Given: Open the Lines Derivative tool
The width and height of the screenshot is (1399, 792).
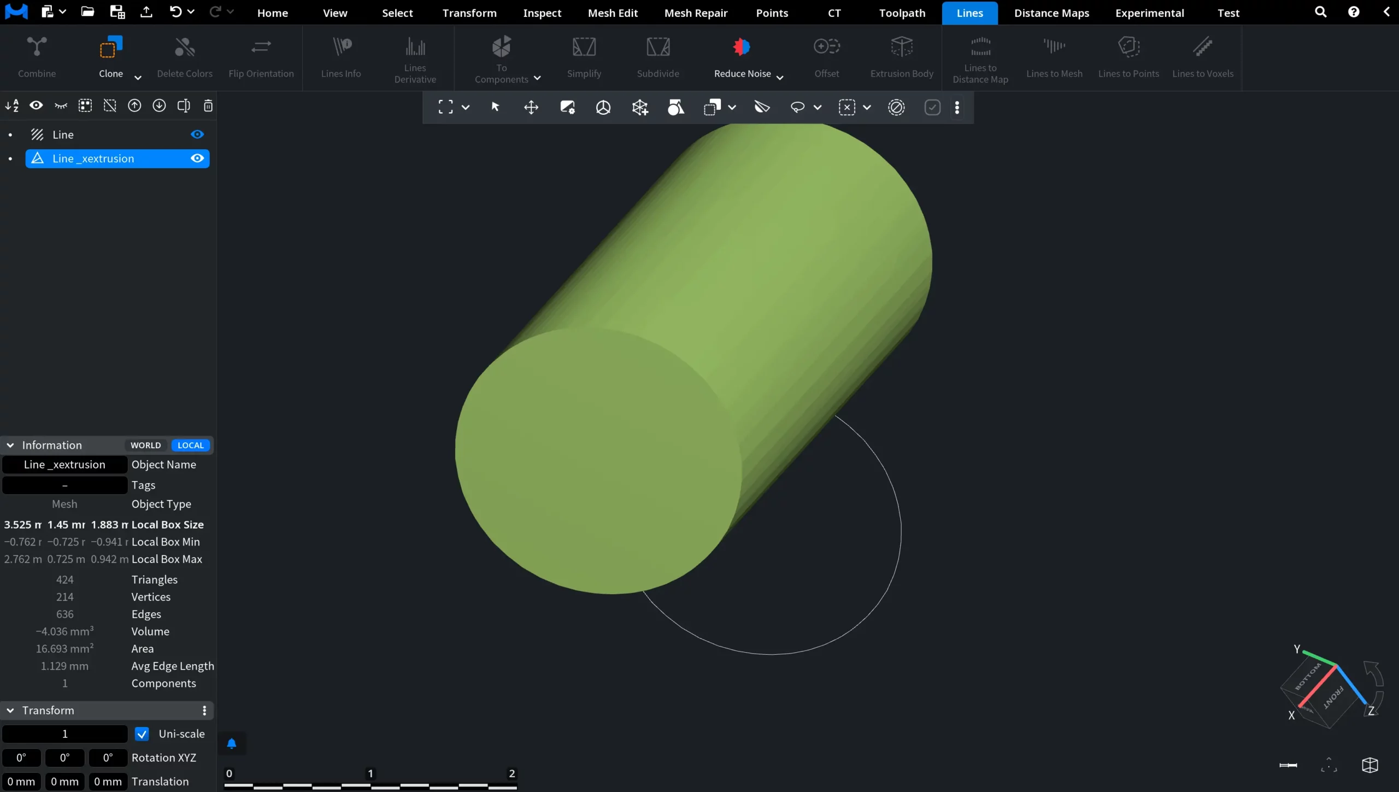Looking at the screenshot, I should tap(415, 59).
